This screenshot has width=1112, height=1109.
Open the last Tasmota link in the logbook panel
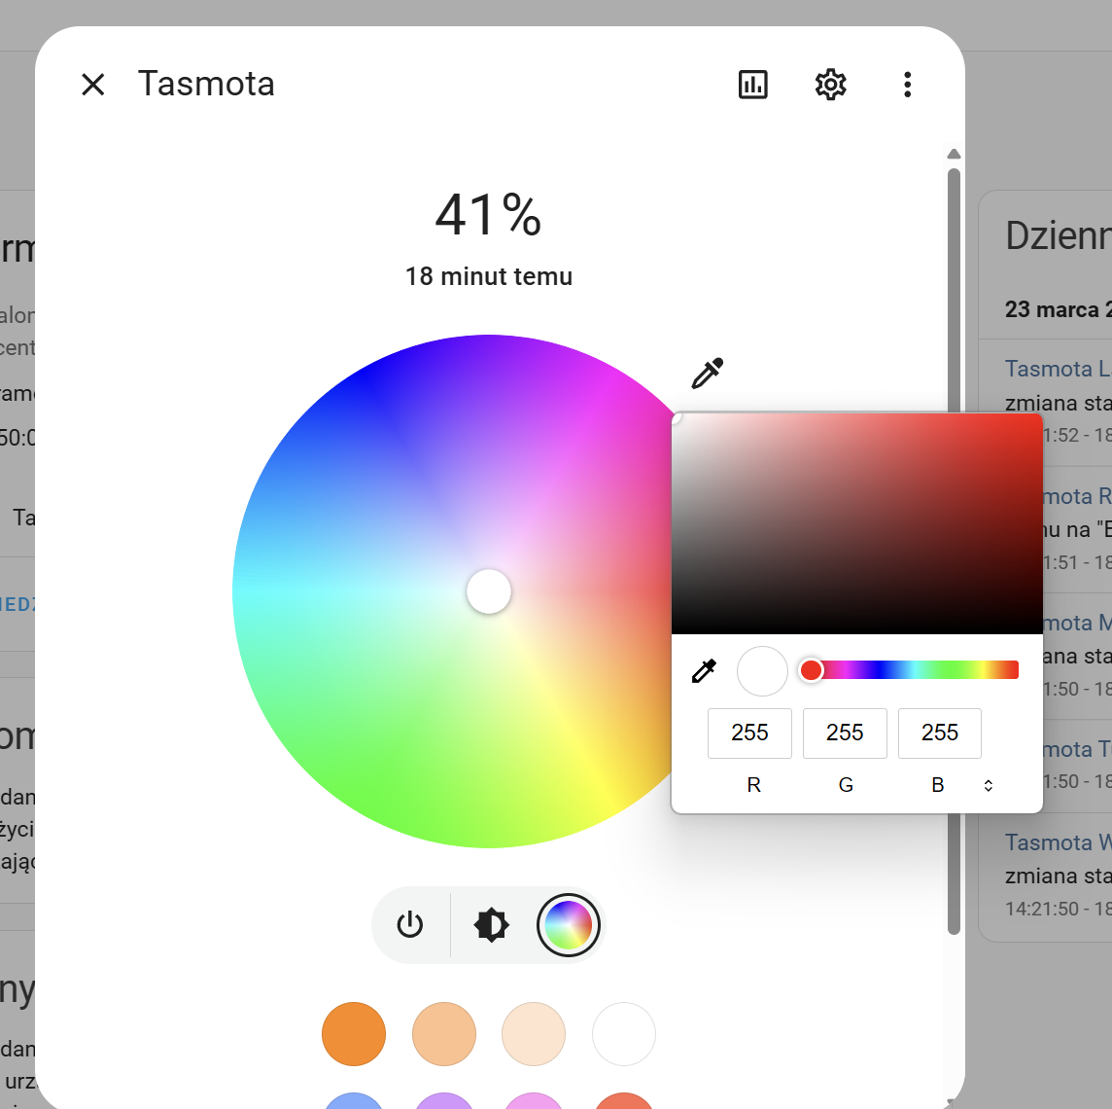pyautogui.click(x=1059, y=842)
